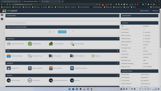161x91 pixels.
Task: Open the Update Contact Email icon
Action: (9, 44)
